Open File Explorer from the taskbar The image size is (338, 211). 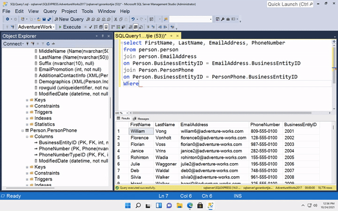pyautogui.click(x=180, y=205)
